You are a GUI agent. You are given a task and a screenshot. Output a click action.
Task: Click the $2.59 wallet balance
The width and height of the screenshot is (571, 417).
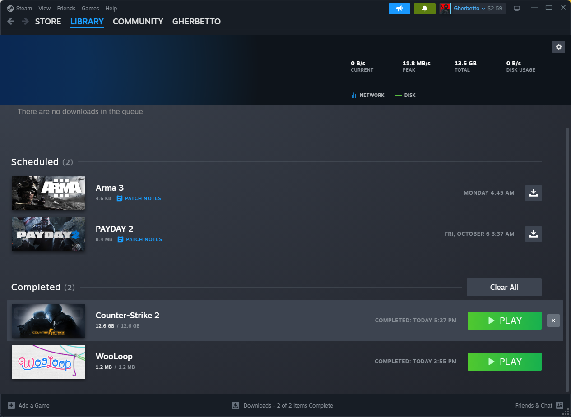495,9
